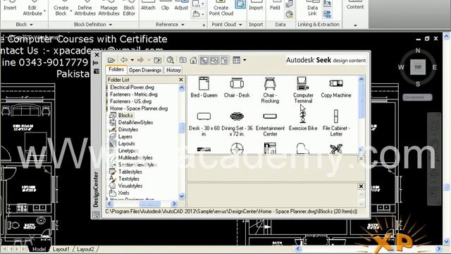Open the Create Block dropdown arrow
This screenshot has height=254, width=451.
click(70, 11)
